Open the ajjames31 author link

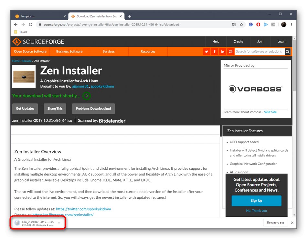point(80,86)
